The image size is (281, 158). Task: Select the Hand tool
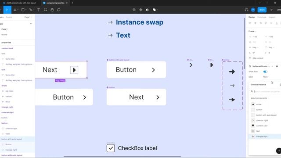pyautogui.click(x=52, y=10)
